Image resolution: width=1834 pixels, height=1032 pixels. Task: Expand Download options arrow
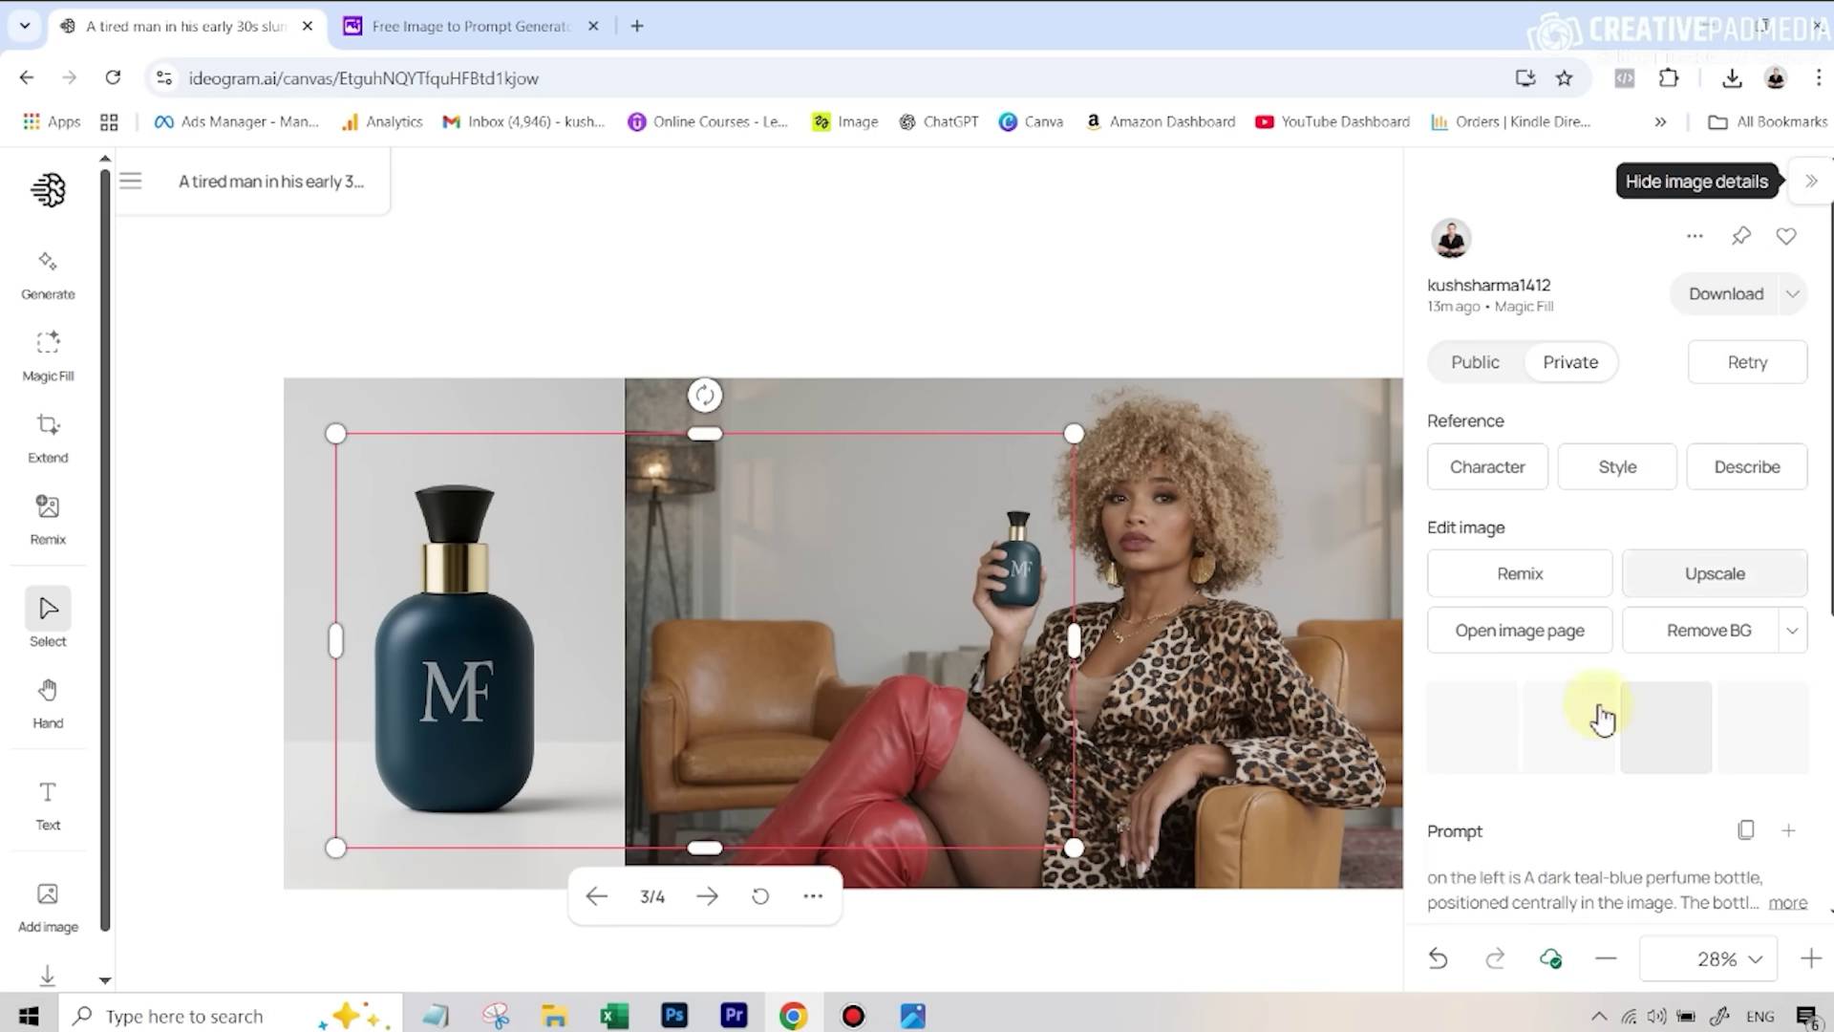[1792, 294]
